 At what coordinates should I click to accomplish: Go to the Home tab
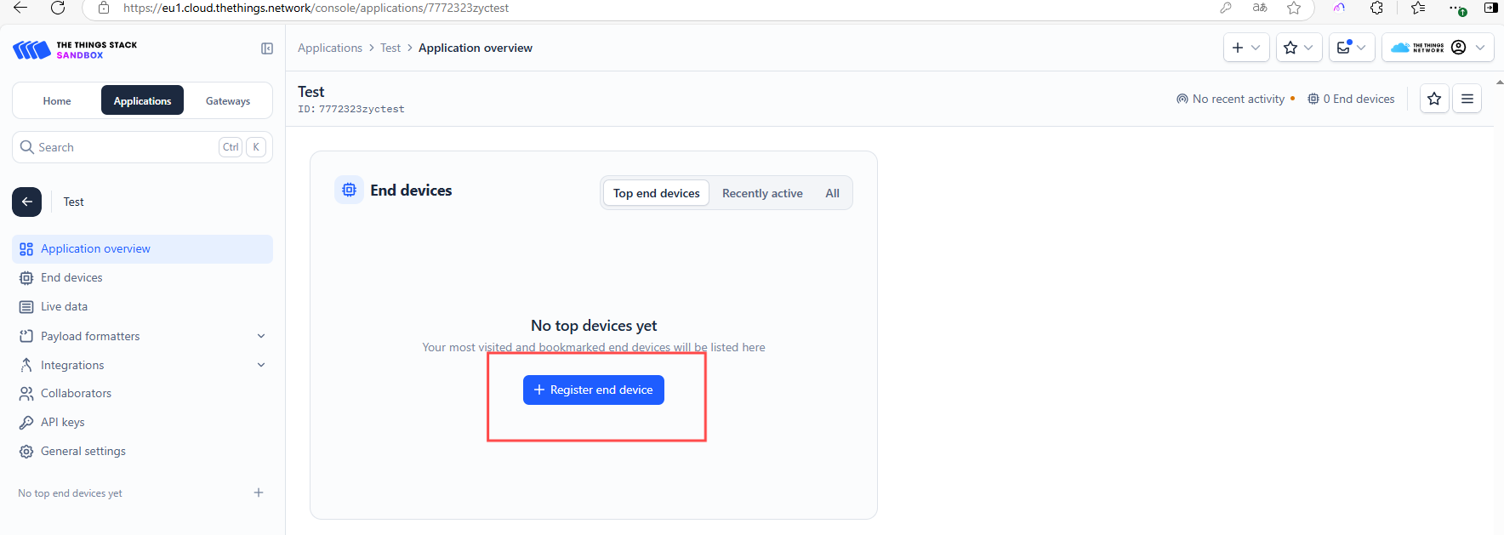pos(57,100)
